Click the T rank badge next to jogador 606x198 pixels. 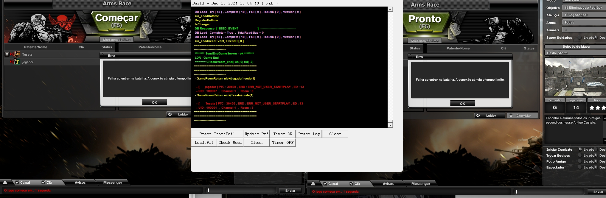click(x=17, y=62)
